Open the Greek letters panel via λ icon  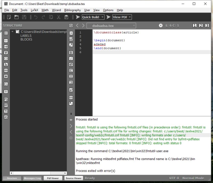coord(6,64)
